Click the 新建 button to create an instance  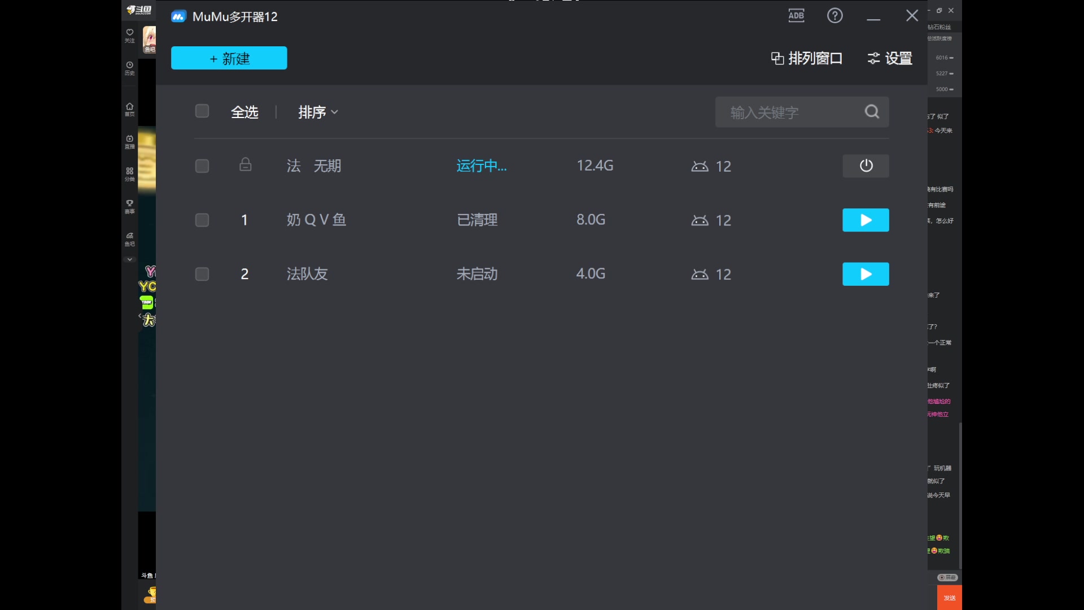(x=229, y=58)
